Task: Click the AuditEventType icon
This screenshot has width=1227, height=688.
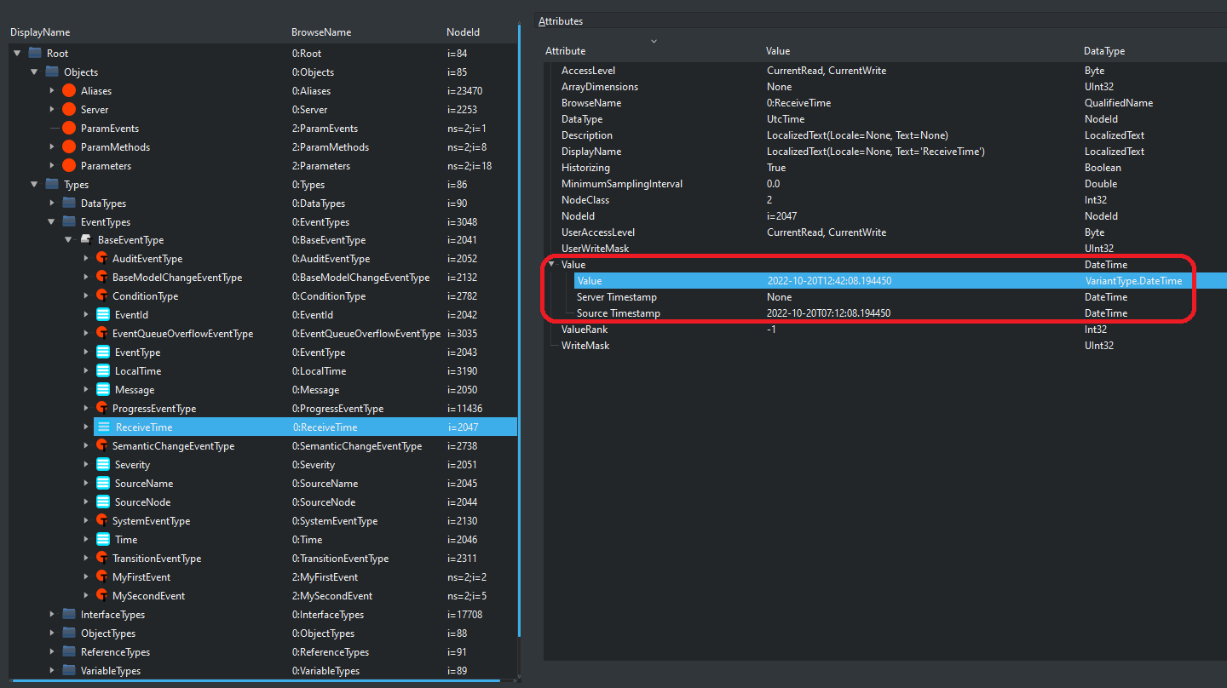Action: (x=102, y=259)
